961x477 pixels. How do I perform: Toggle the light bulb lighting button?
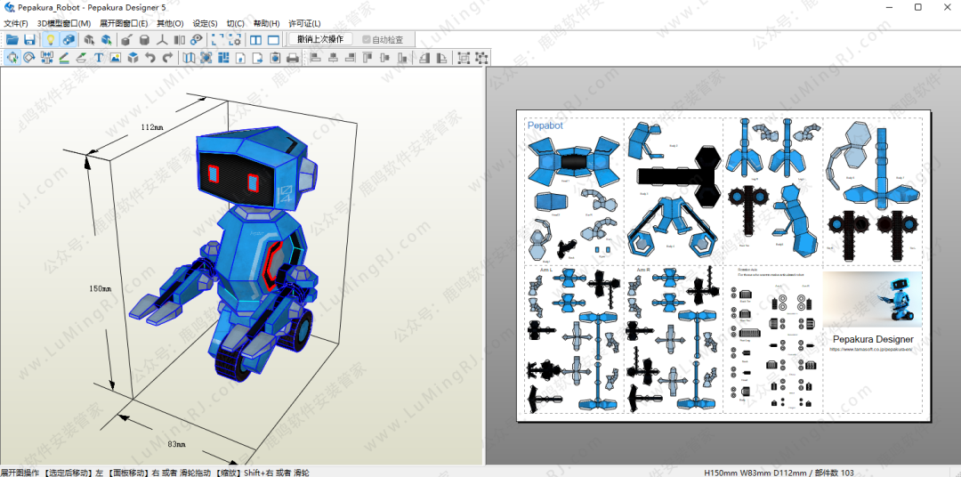coord(51,40)
